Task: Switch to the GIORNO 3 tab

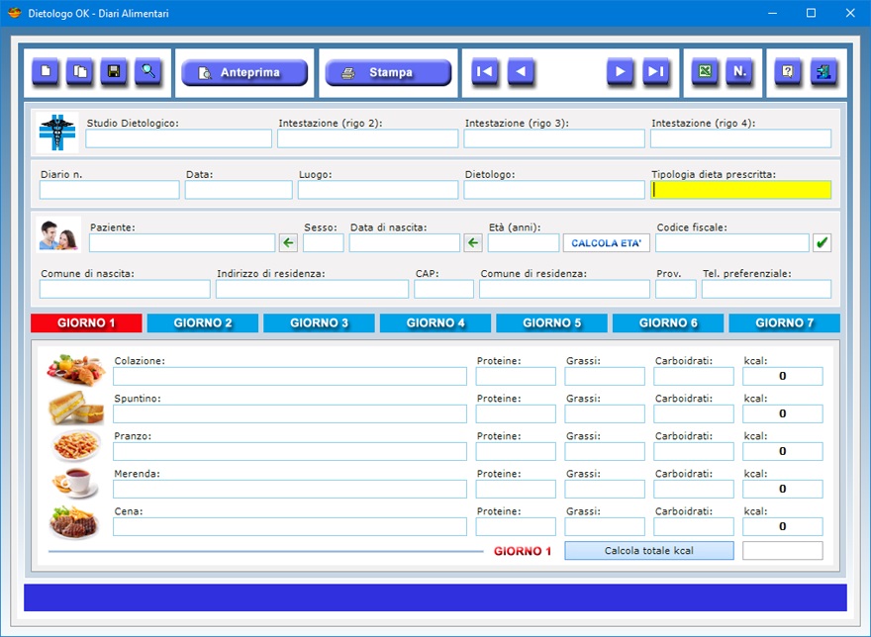Action: click(x=319, y=323)
